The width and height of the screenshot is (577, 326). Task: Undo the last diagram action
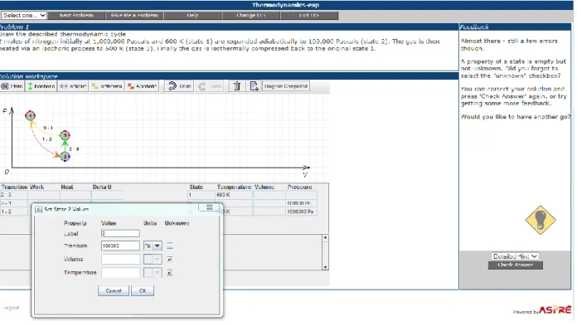(179, 86)
